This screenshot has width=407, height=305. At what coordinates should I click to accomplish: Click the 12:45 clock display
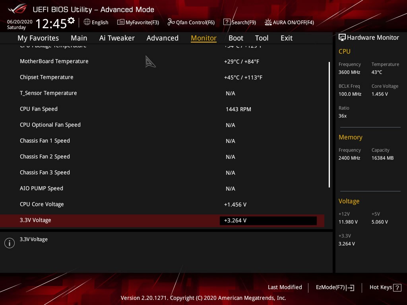pos(51,23)
